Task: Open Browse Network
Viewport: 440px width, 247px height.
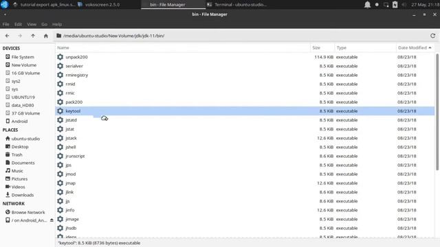Action: [x=28, y=212]
